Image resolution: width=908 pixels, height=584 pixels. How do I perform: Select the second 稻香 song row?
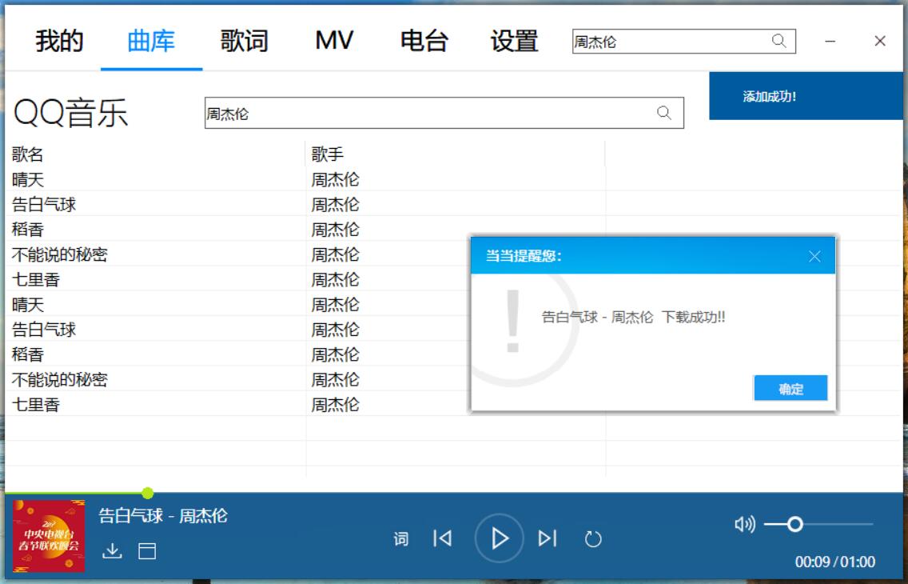click(237, 354)
